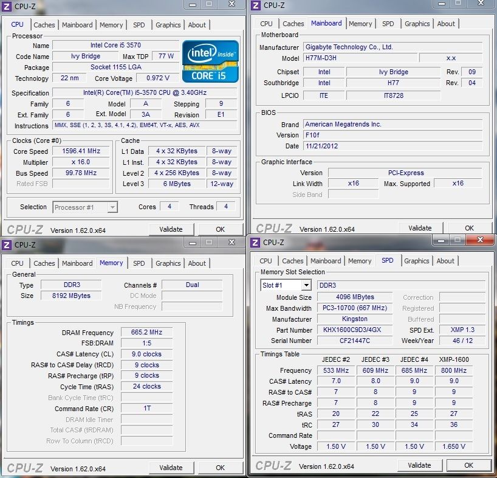The height and width of the screenshot is (478, 497).
Task: Click the Multiplier value x 16.0
Action: [x=81, y=162]
